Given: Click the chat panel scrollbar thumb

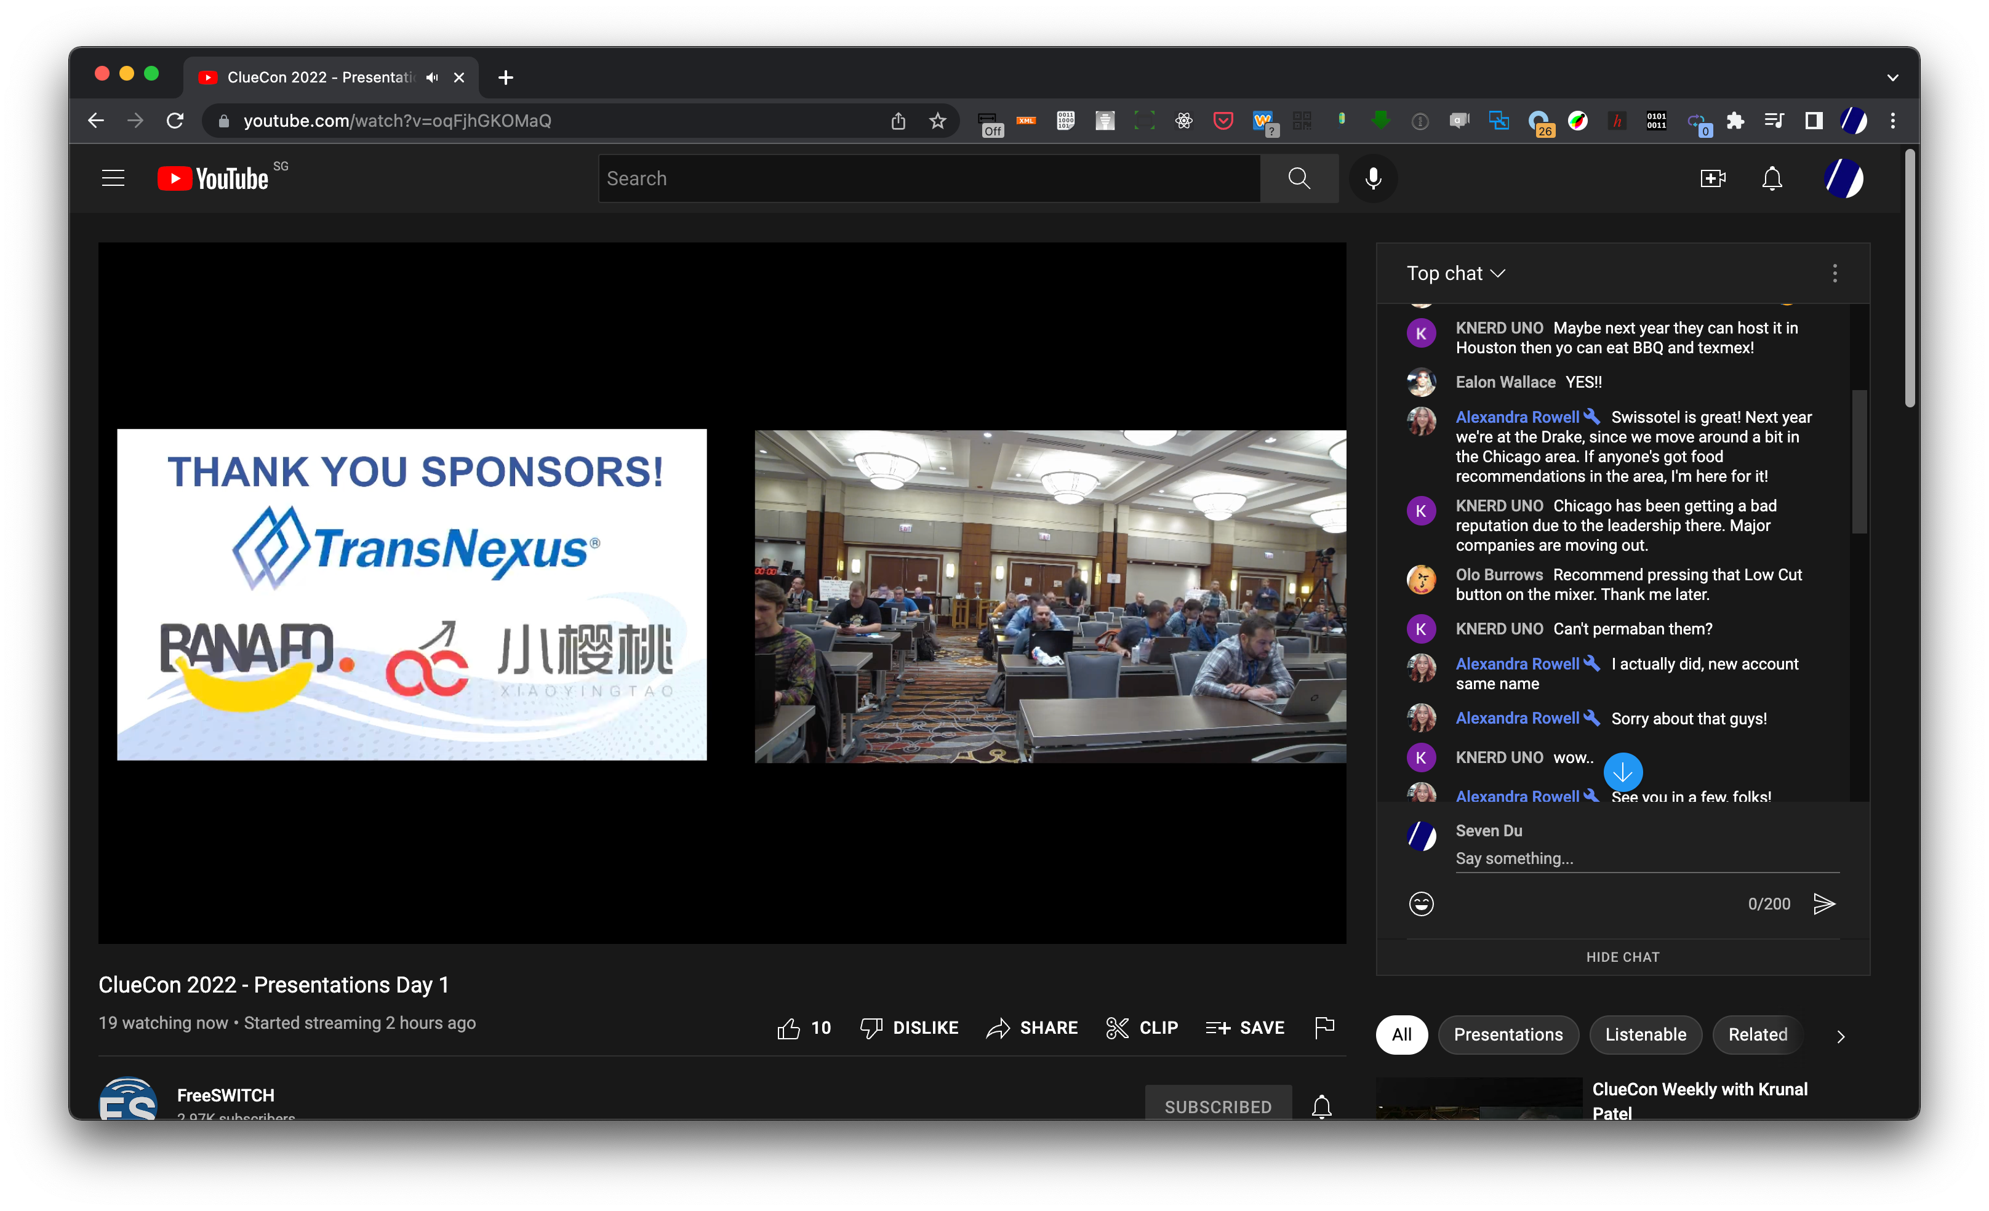Looking at the screenshot, I should click(x=1859, y=462).
